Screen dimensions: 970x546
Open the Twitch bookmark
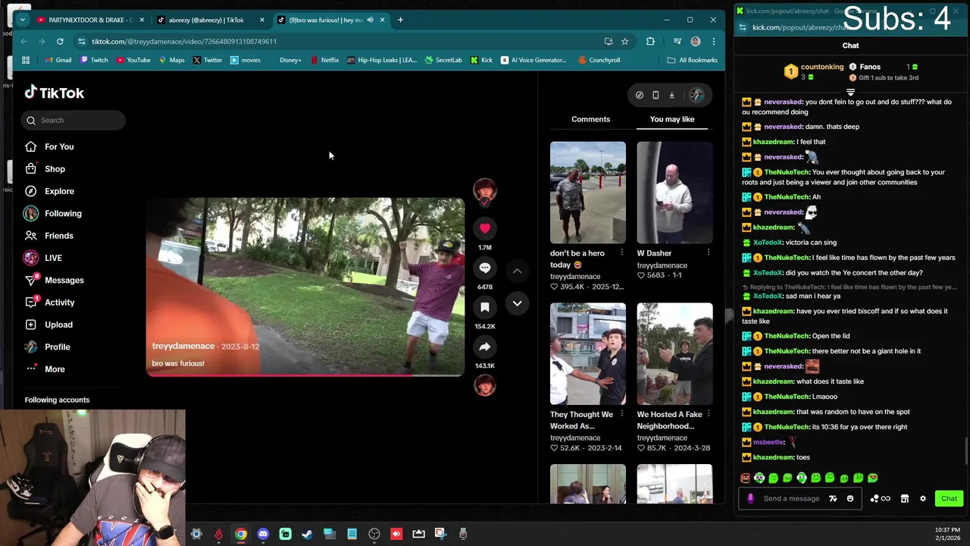[94, 60]
